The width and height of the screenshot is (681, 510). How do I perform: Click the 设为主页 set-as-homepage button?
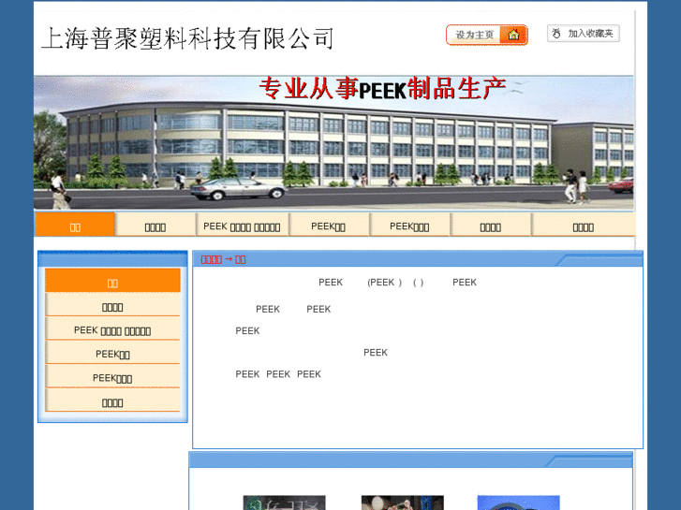(487, 35)
